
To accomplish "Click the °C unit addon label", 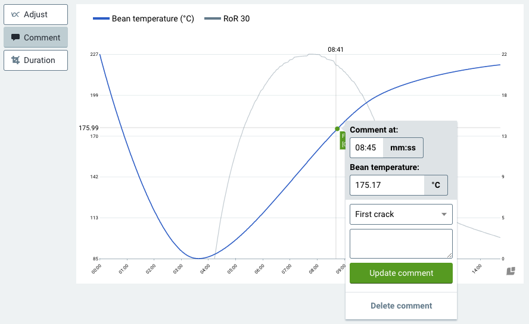I will [x=435, y=185].
